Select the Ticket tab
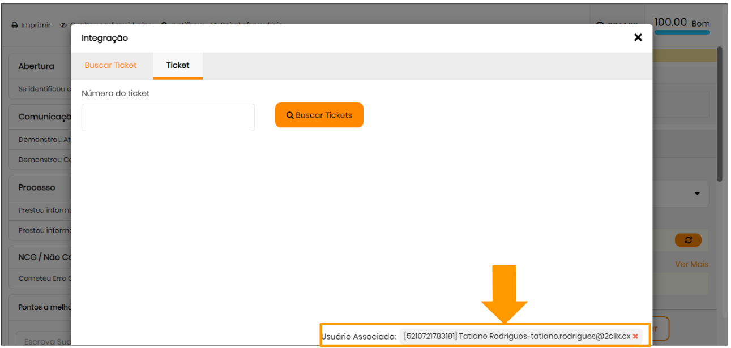Screen dimensions: 731x348 tap(178, 65)
